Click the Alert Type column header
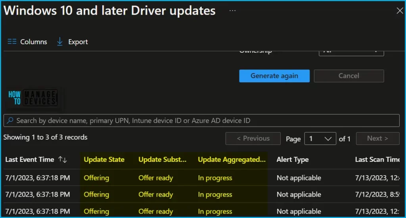The image size is (406, 218). [x=293, y=159]
